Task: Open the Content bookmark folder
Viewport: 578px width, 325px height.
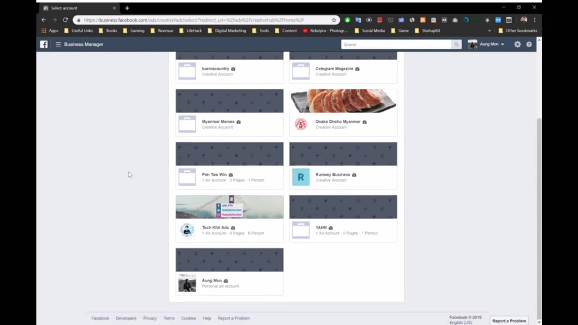Action: (286, 30)
